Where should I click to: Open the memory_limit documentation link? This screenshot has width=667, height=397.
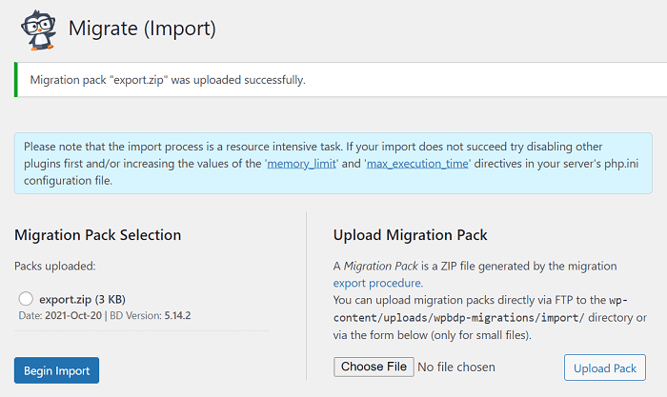click(302, 164)
